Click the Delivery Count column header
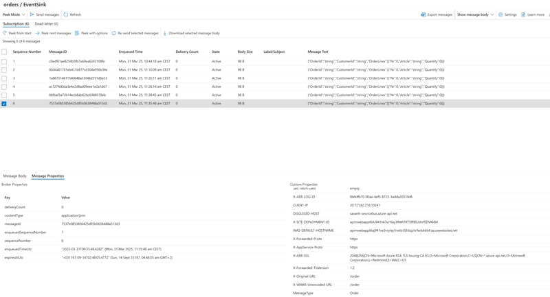 click(x=187, y=51)
